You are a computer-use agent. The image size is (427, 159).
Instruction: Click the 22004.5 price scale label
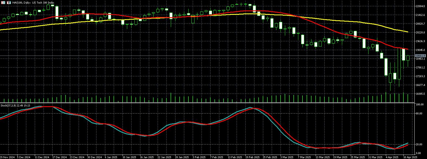click(x=420, y=6)
